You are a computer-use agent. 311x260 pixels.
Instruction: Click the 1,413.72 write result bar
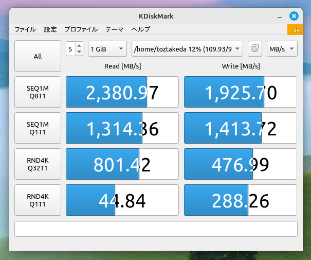241,128
